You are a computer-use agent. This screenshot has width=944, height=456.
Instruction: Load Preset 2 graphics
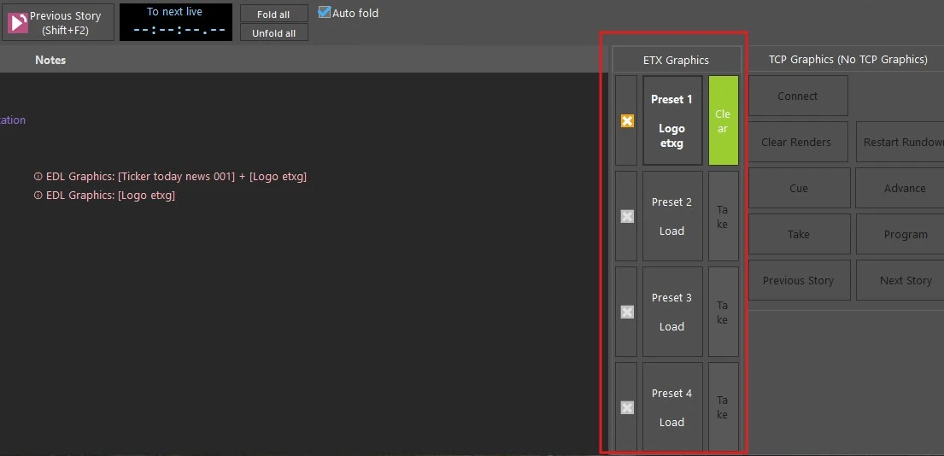tap(672, 217)
